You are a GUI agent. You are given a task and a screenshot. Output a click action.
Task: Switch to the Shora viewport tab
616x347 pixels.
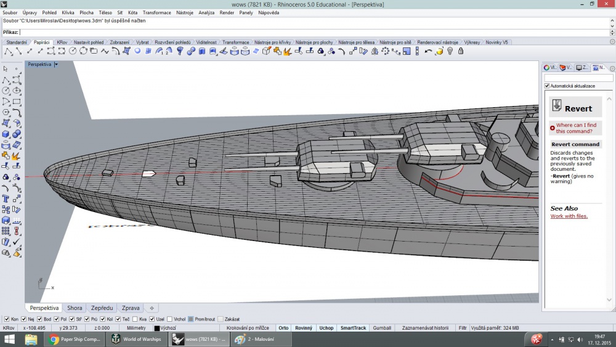[x=75, y=308]
